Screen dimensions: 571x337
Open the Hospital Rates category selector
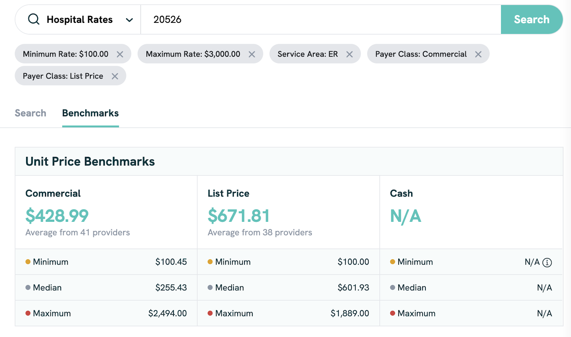[80, 20]
